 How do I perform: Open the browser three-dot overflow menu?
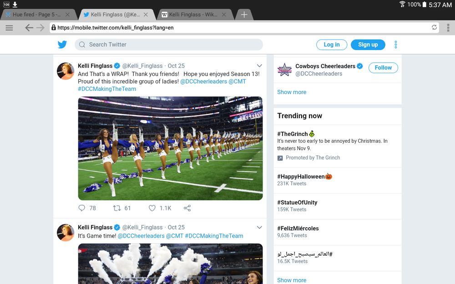pyautogui.click(x=448, y=28)
